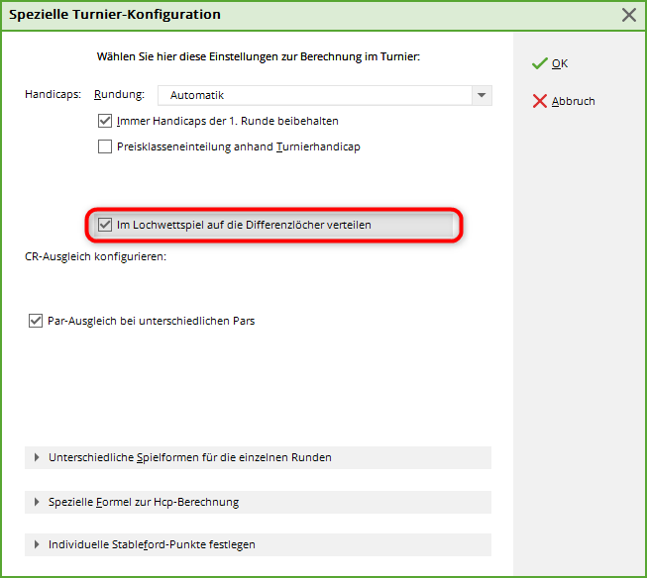Open the Rundung dropdown arrow

coord(482,96)
